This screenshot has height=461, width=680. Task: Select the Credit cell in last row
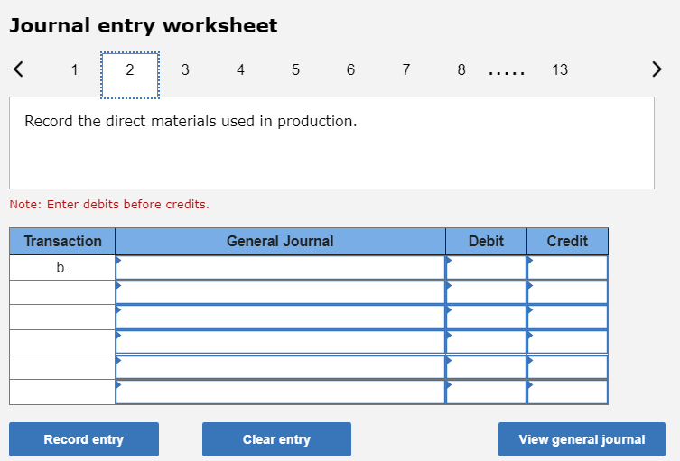pyautogui.click(x=567, y=392)
